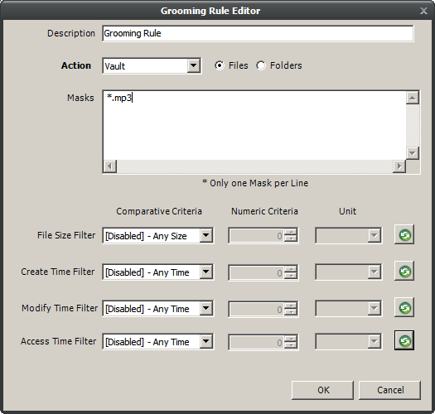Confirm the rule with OK button
435x414 pixels.
[322, 390]
